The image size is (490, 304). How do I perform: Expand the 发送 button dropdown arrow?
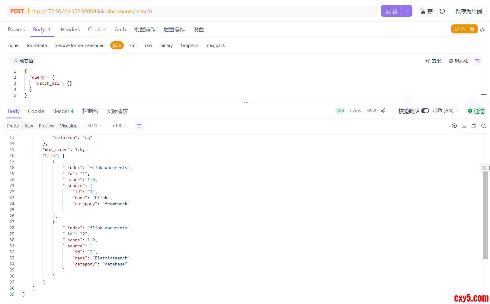[x=407, y=11]
